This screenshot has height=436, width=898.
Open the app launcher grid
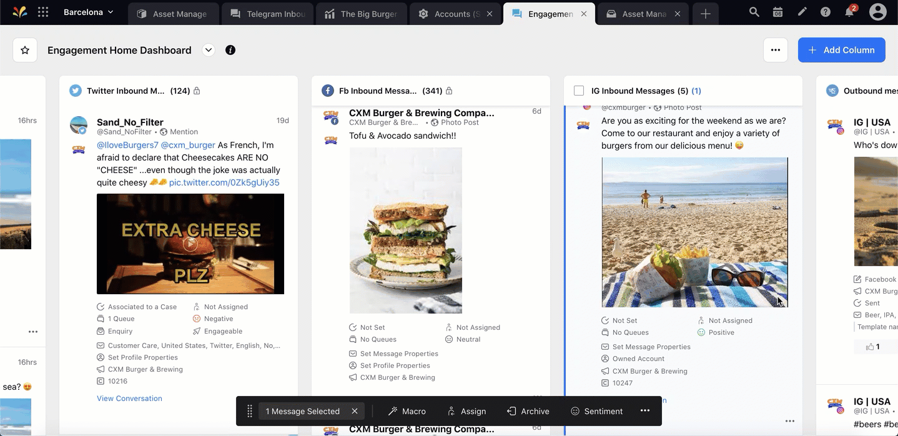tap(43, 12)
